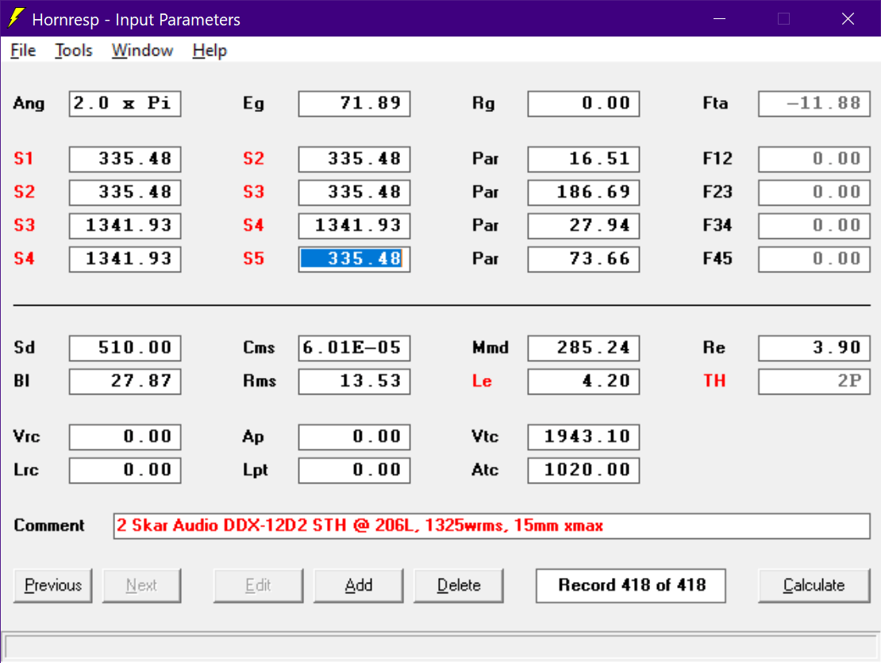Click the Eg input field 71.89
The width and height of the screenshot is (881, 663).
pyautogui.click(x=354, y=103)
